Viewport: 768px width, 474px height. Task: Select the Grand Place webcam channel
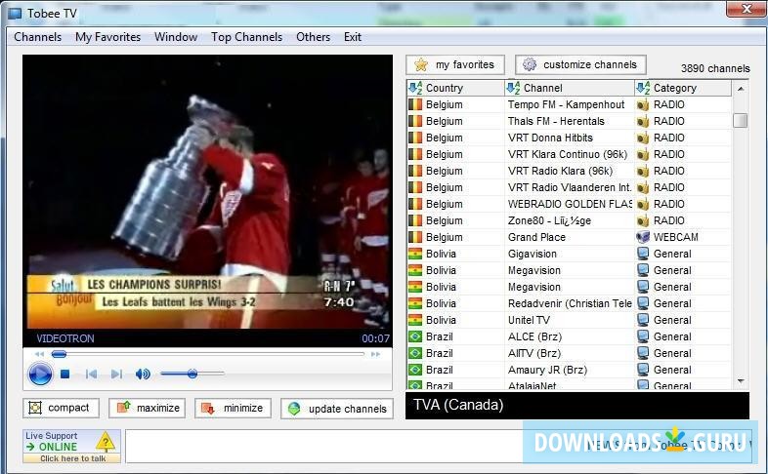pos(569,238)
